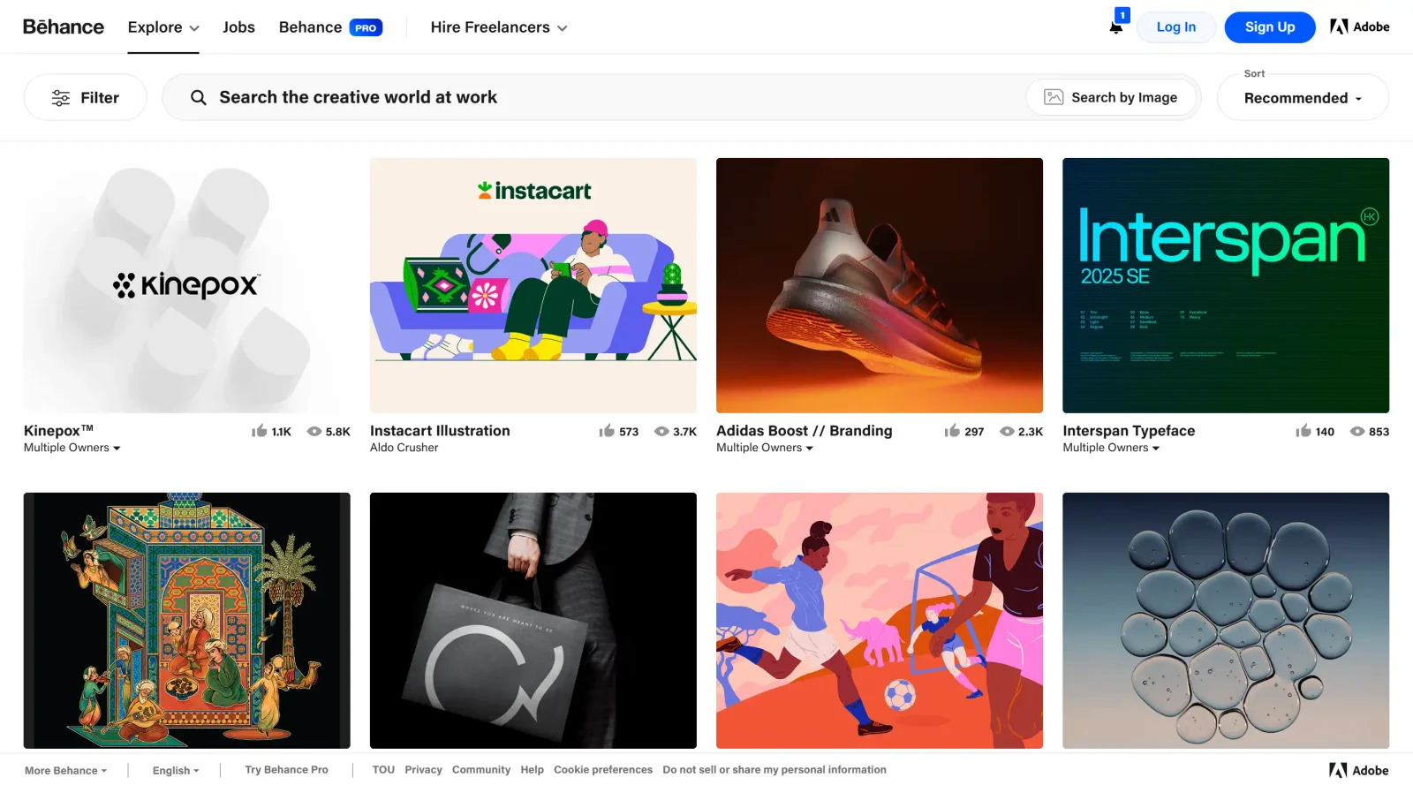This screenshot has width=1413, height=785.
Task: Click Try Behance Pro link
Action: click(286, 770)
